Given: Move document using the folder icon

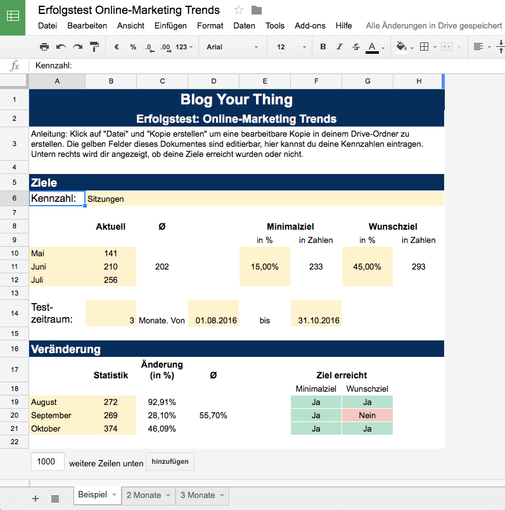Looking at the screenshot, I should (x=257, y=10).
